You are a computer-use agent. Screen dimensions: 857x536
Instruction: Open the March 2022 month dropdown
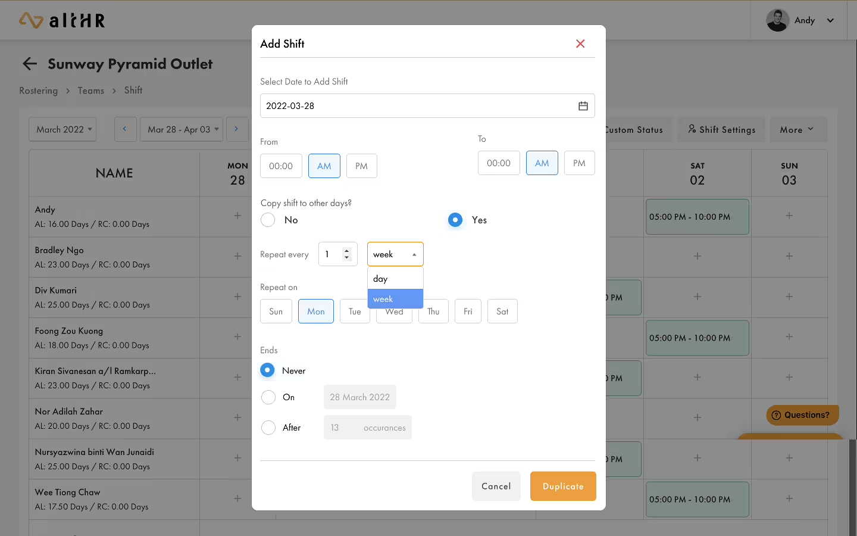[x=63, y=129]
